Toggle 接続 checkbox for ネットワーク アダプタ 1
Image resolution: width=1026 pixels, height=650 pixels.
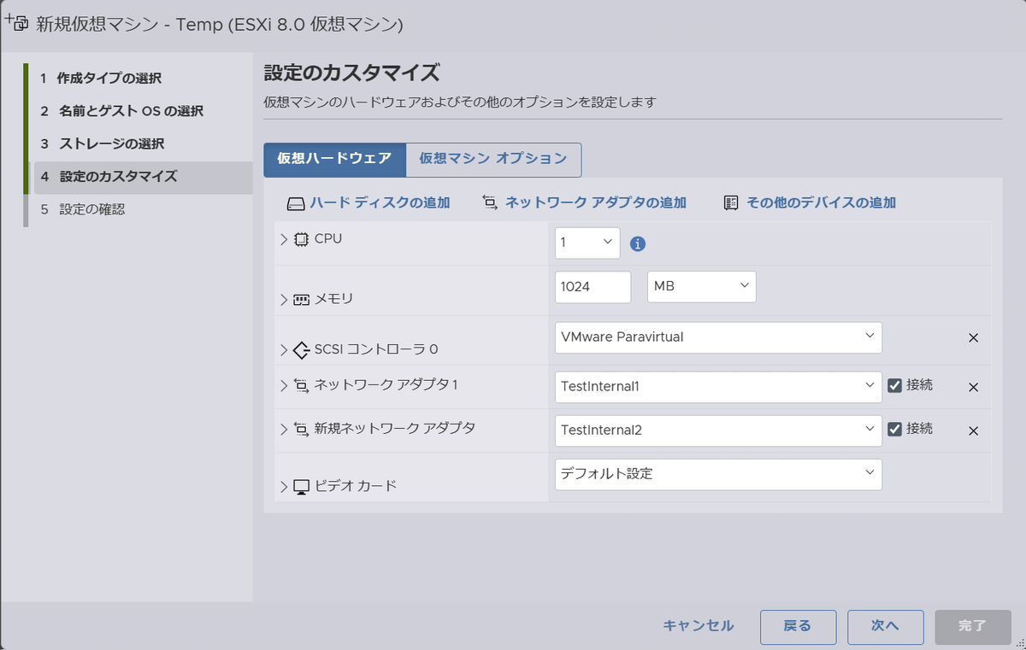pyautogui.click(x=895, y=385)
